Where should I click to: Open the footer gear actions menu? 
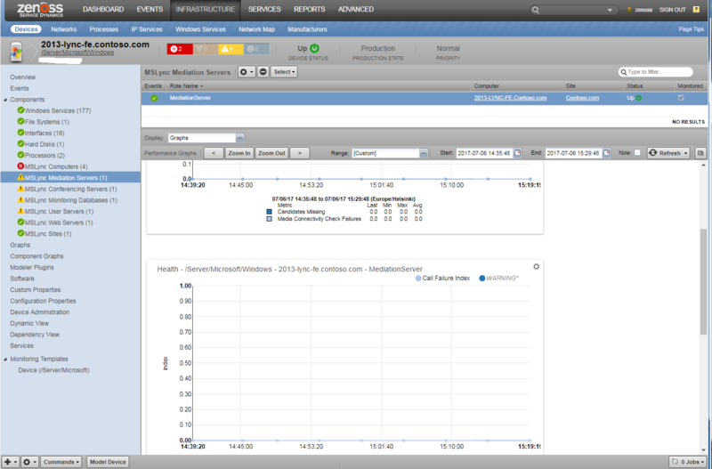(29, 462)
